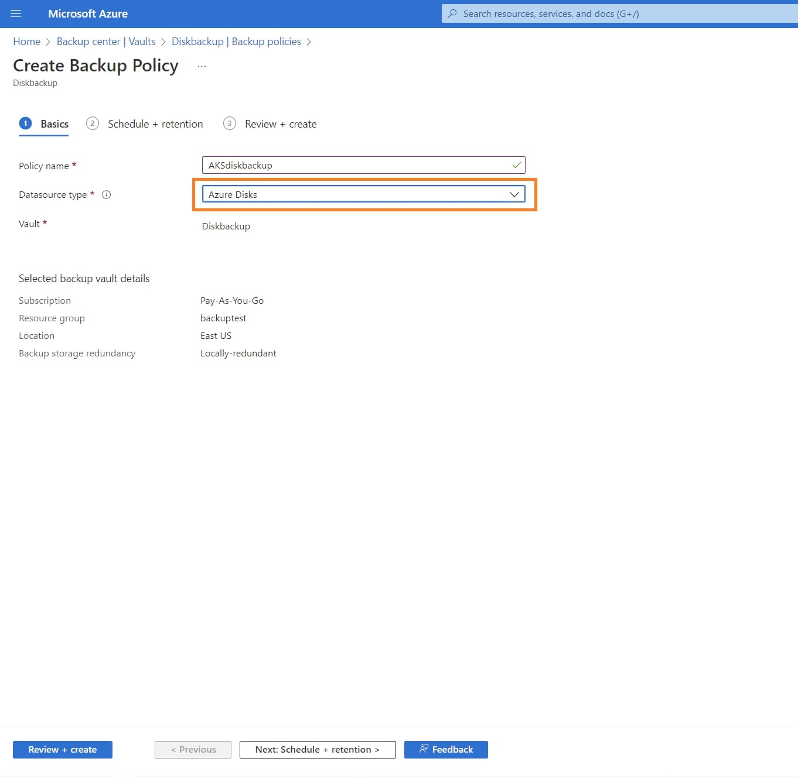Image resolution: width=798 pixels, height=779 pixels.
Task: Click the Datasource type label
Action: tap(53, 195)
